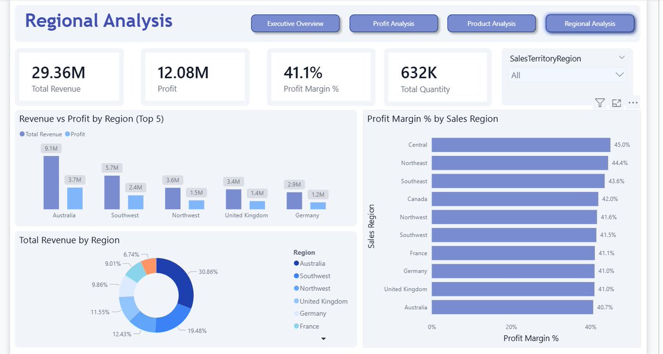Click the orange 6.74% donut slice
Image resolution: width=663 pixels, height=354 pixels.
click(150, 266)
